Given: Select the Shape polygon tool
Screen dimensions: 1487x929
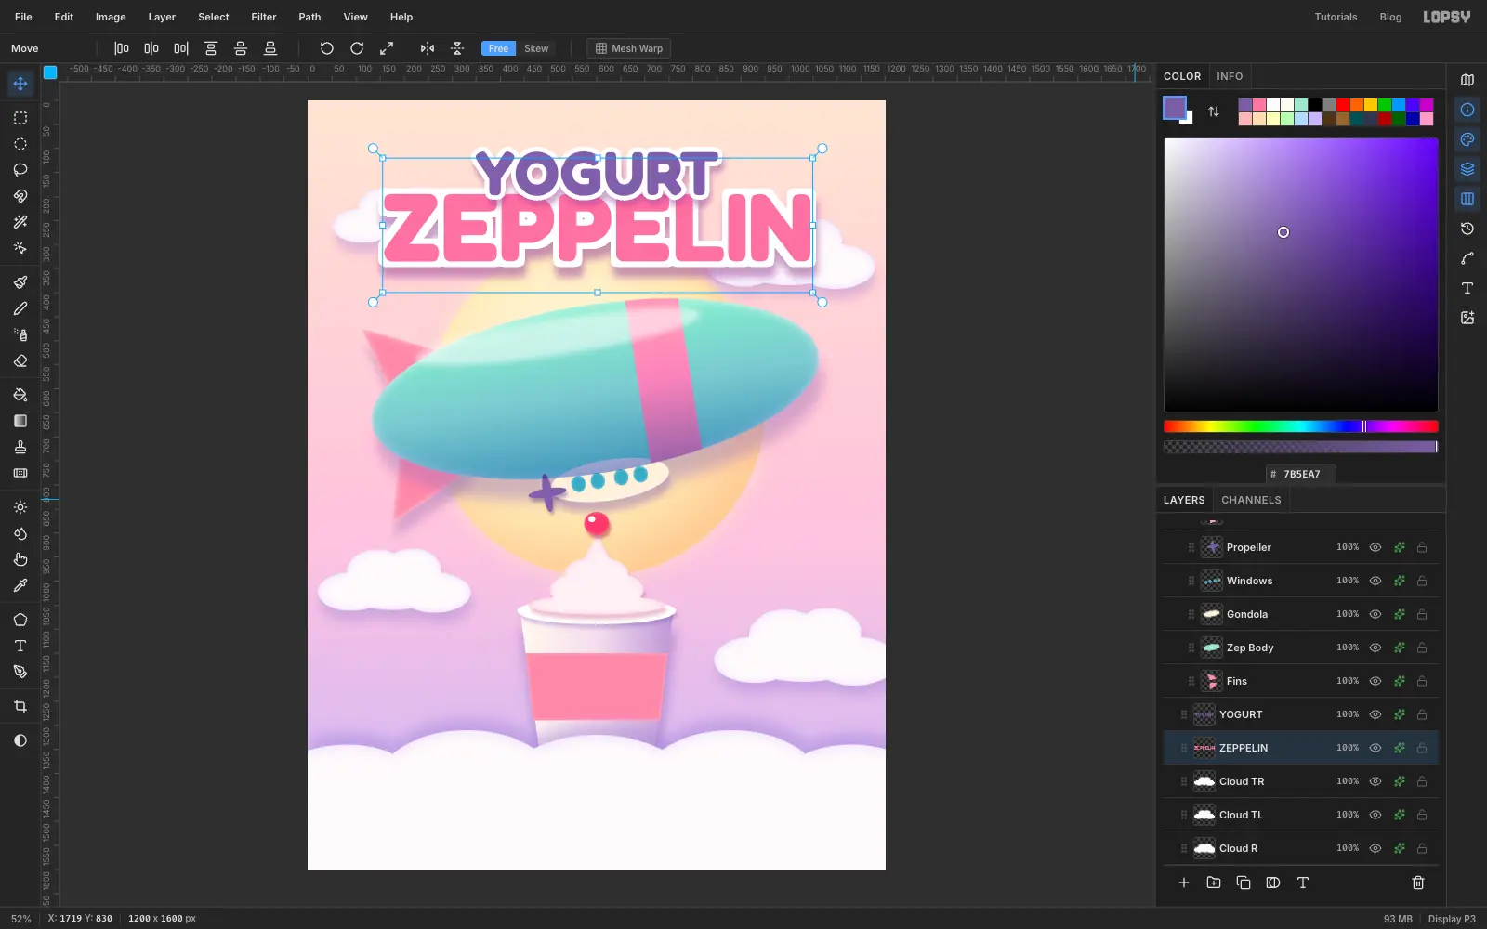Looking at the screenshot, I should click(20, 620).
